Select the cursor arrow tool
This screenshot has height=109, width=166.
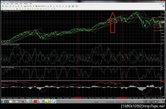click(x=2, y=9)
